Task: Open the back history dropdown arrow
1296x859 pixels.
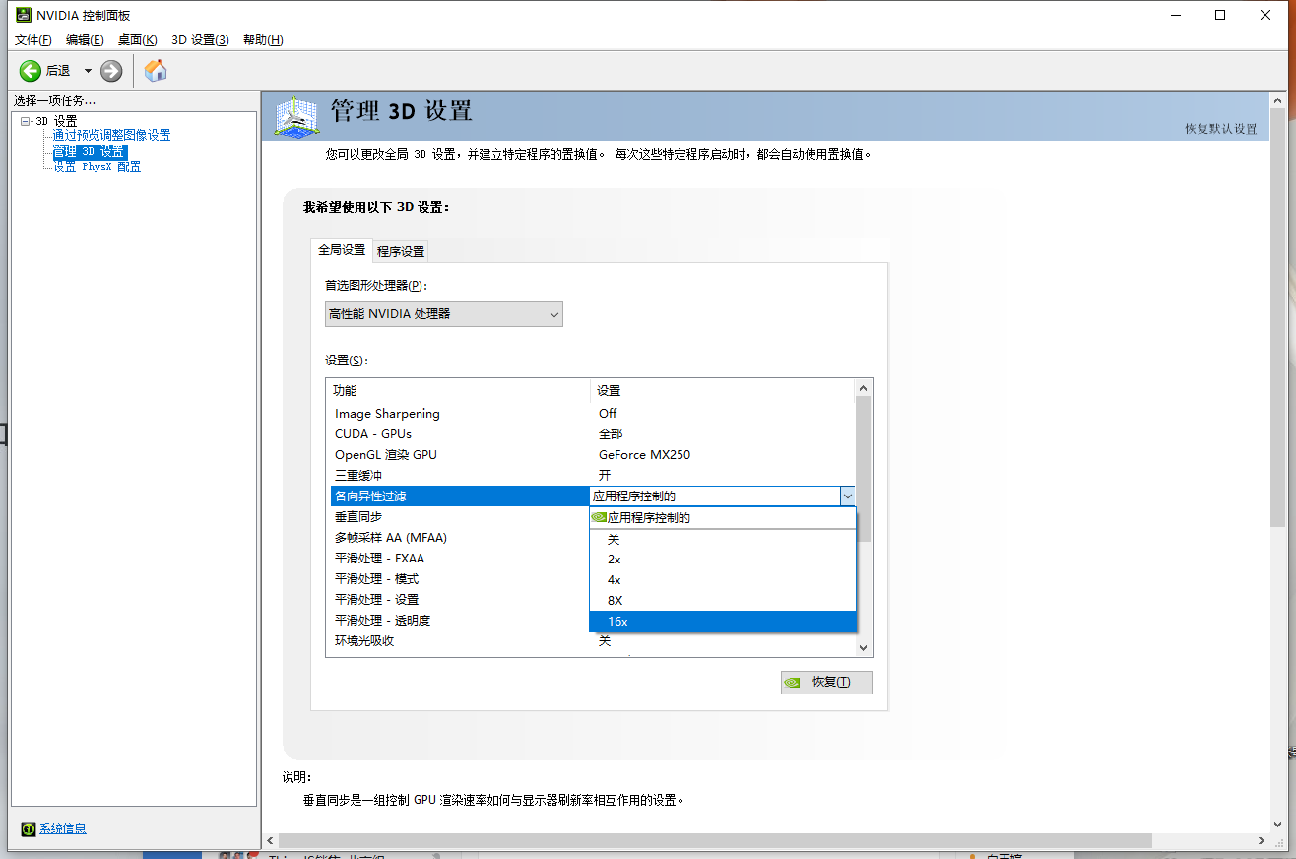Action: [x=88, y=70]
